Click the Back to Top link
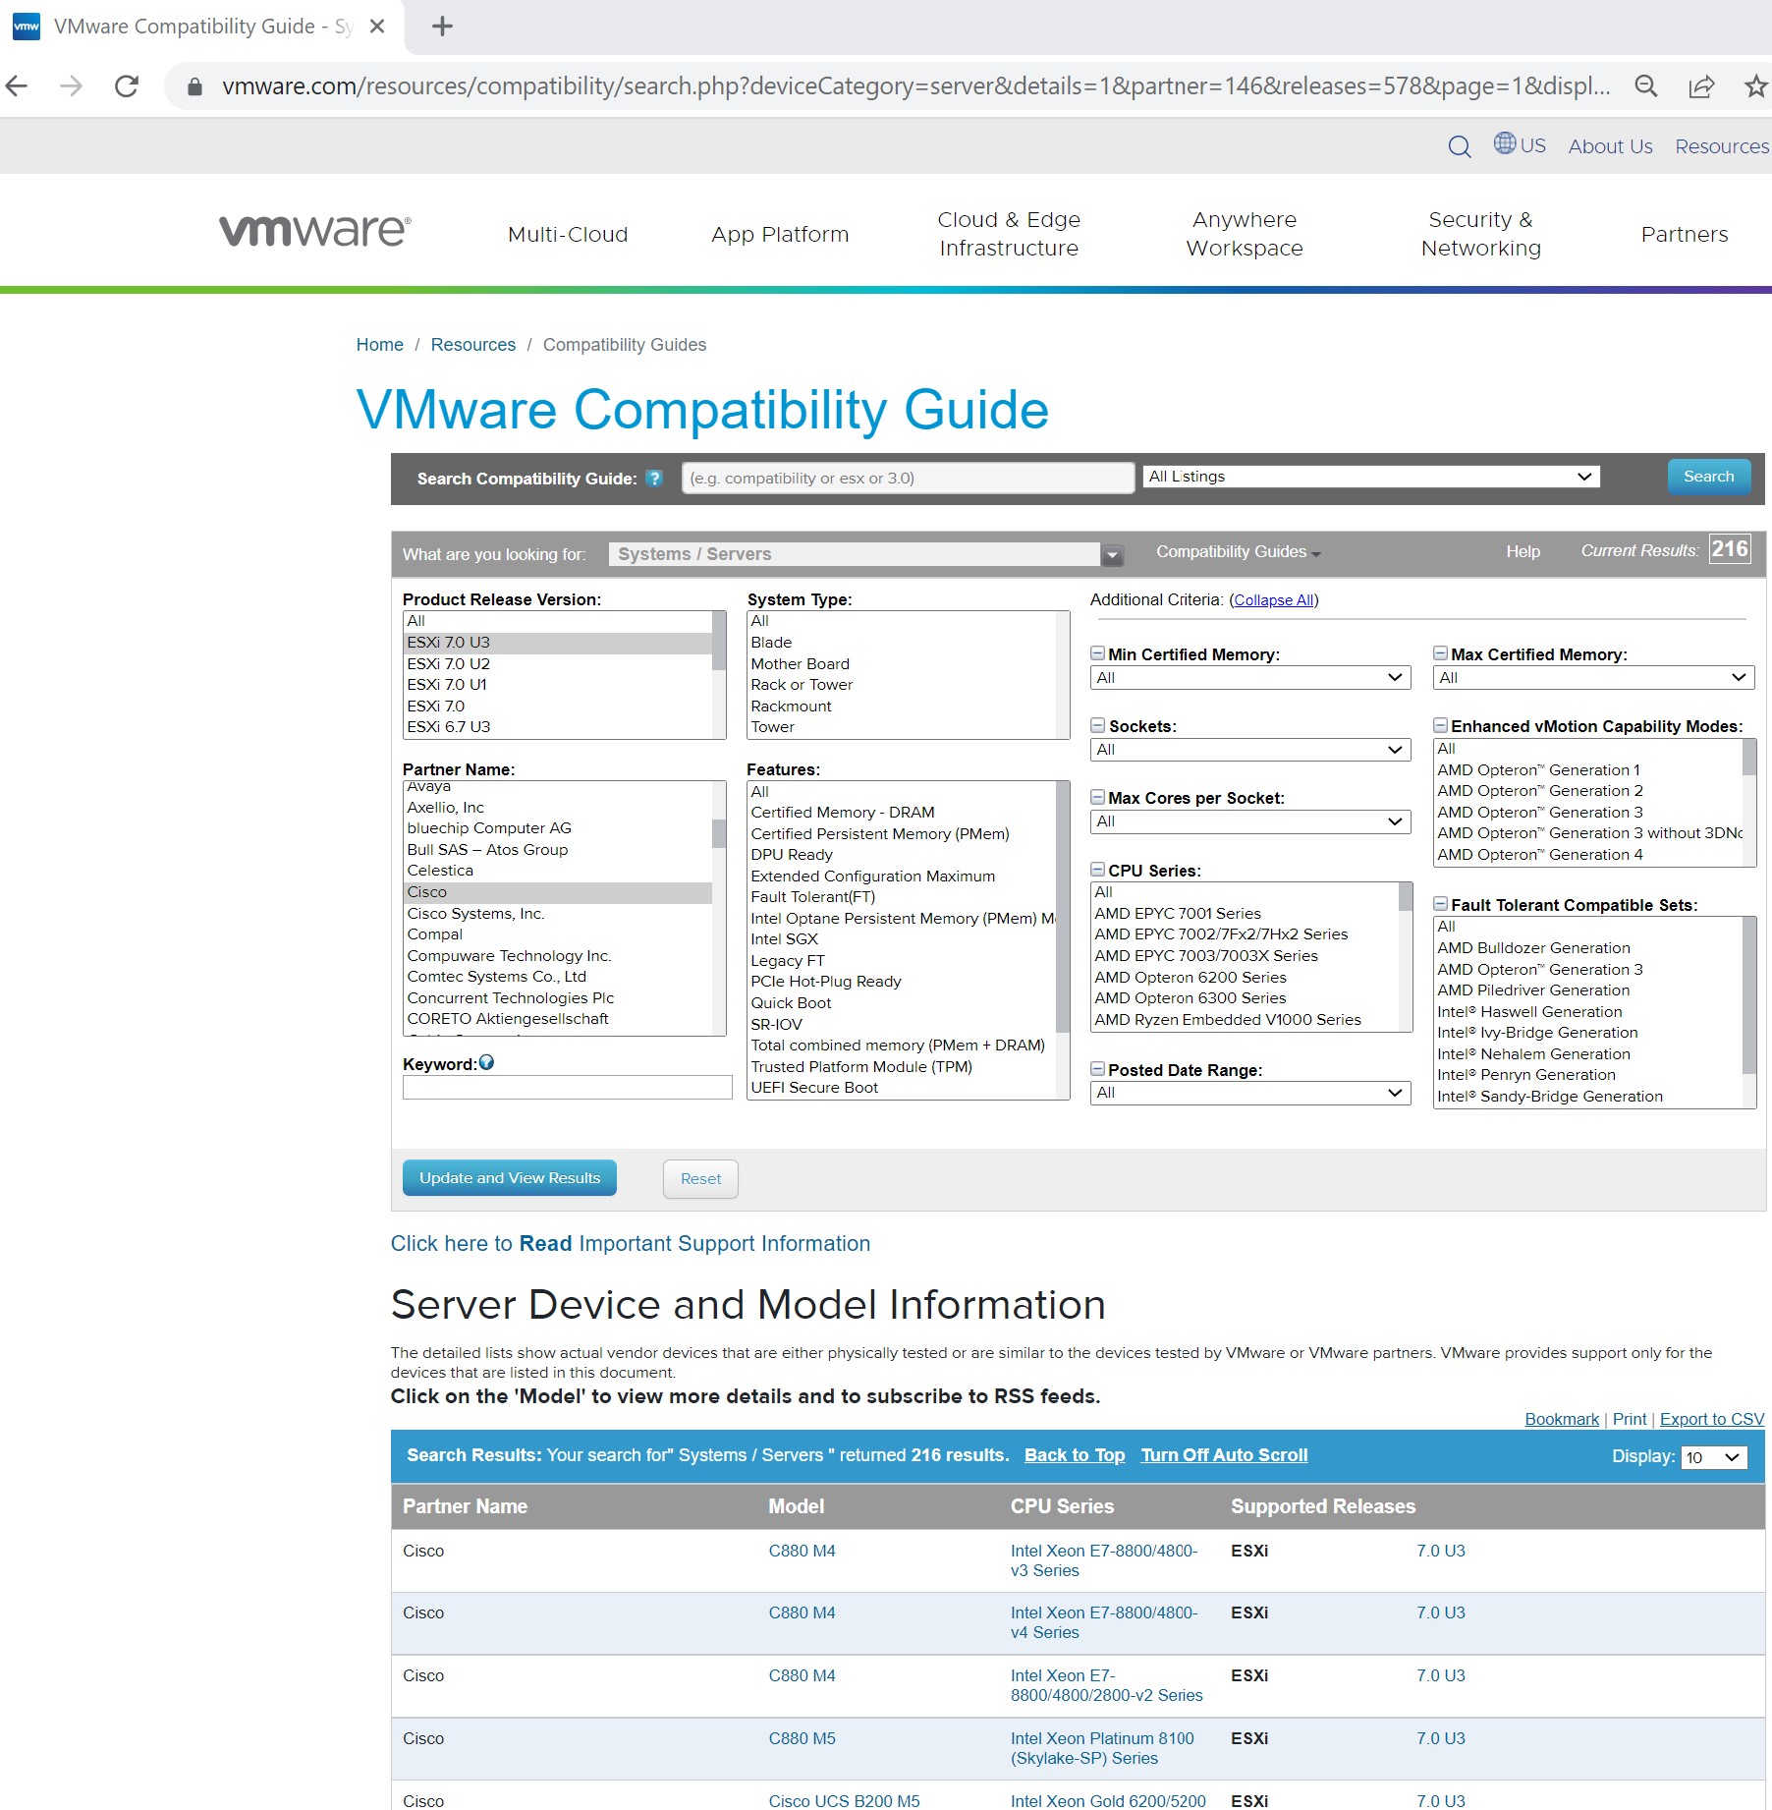The image size is (1772, 1810). click(1075, 1455)
